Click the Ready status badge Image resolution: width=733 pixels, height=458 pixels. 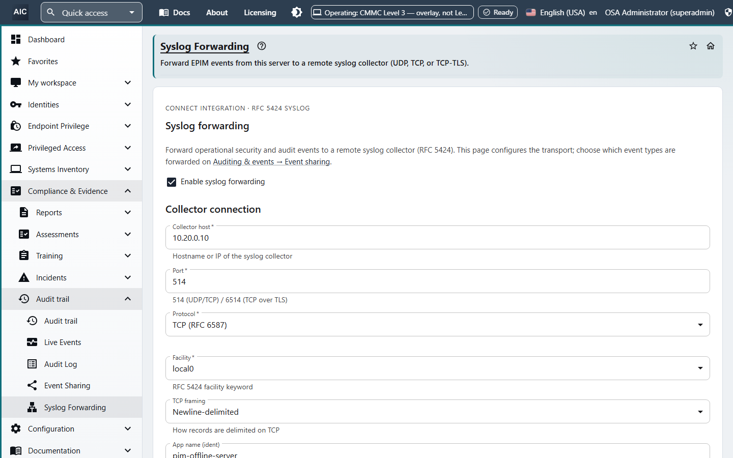(x=498, y=12)
